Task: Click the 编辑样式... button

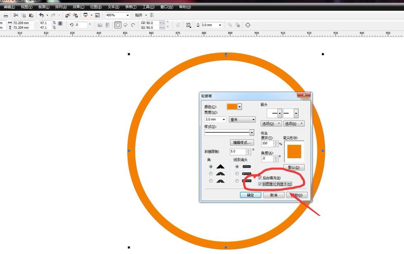Action: 242,142
